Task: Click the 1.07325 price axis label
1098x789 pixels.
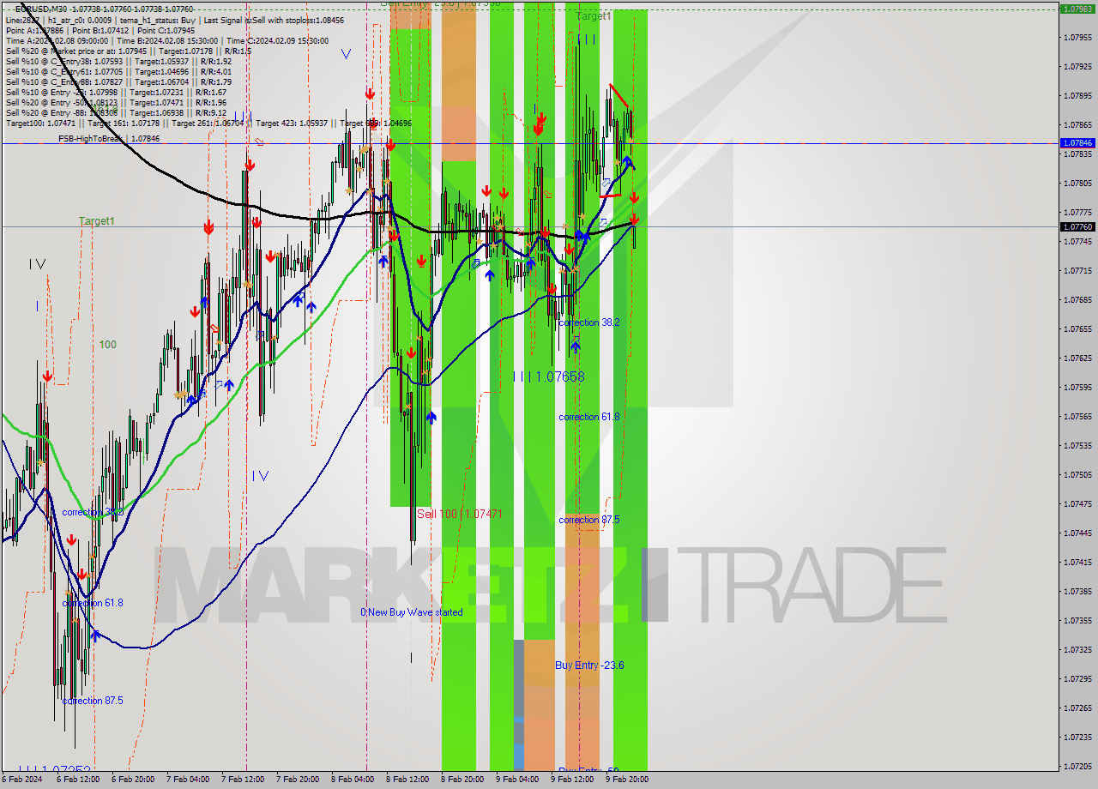Action: click(x=1077, y=649)
